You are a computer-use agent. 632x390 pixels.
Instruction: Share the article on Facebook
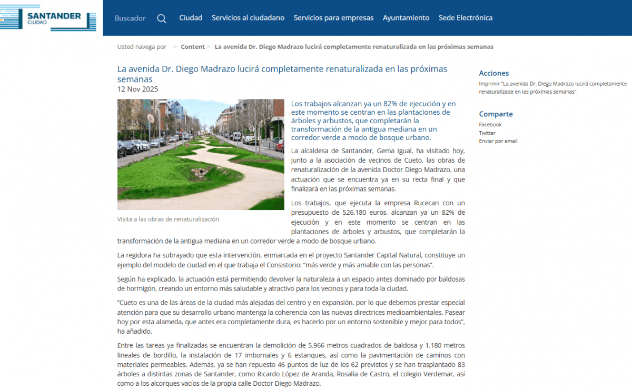click(490, 125)
